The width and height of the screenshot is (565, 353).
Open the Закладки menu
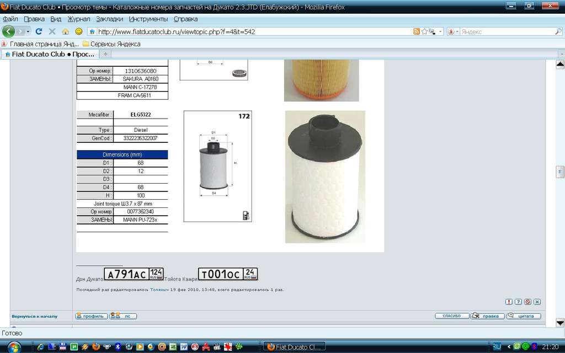click(110, 19)
